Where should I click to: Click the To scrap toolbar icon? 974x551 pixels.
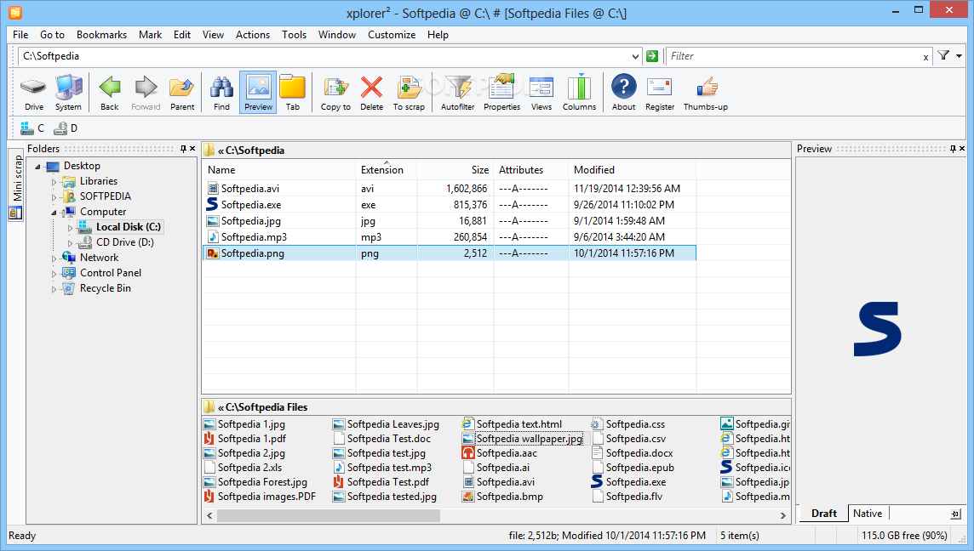409,93
